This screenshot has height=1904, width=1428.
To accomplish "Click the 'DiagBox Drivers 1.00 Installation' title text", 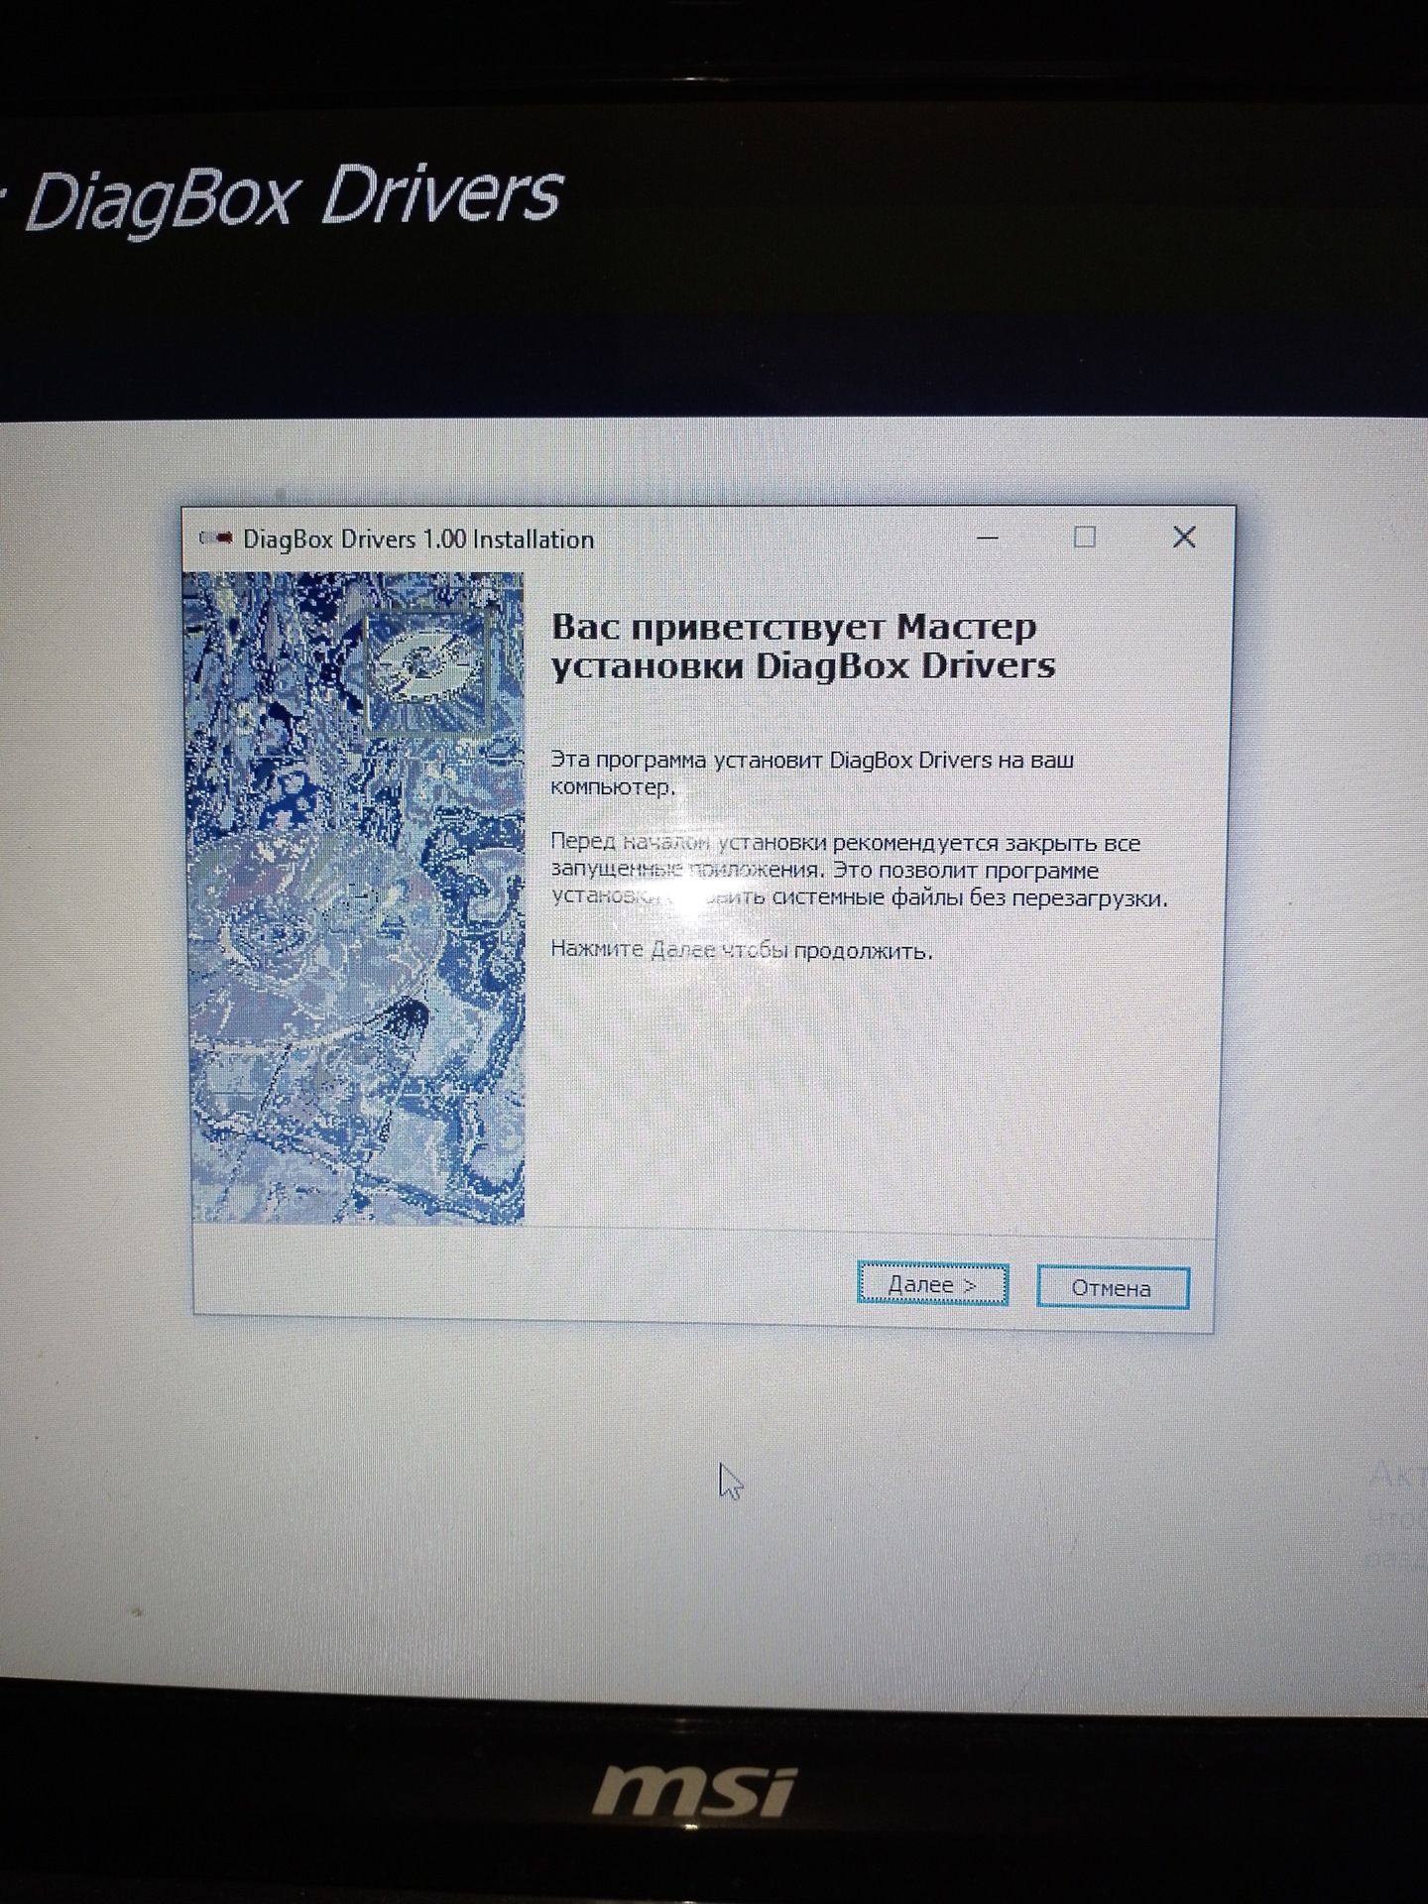I will (x=418, y=539).
